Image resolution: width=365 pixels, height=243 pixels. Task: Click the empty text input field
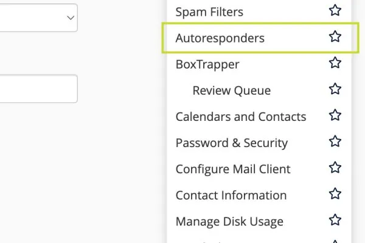click(39, 89)
